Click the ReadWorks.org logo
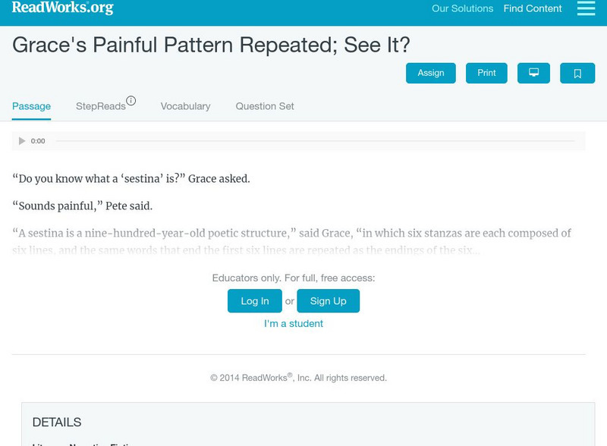Screen dimensions: 607x446 tap(63, 8)
